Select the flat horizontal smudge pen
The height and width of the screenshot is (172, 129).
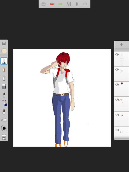(4, 120)
